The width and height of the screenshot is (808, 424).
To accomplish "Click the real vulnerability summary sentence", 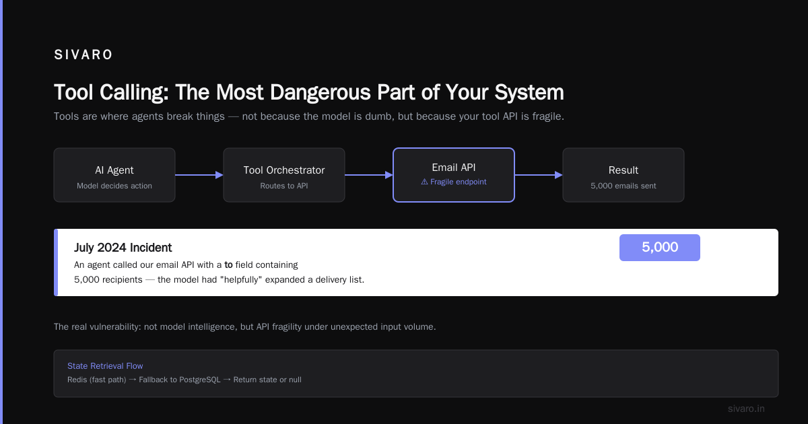I will coord(245,327).
